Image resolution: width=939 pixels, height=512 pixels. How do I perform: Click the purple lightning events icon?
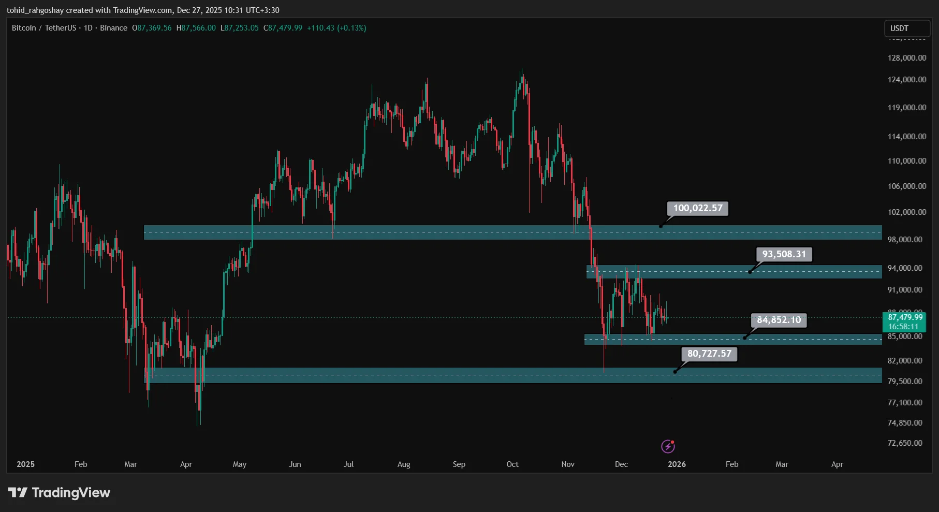point(668,446)
